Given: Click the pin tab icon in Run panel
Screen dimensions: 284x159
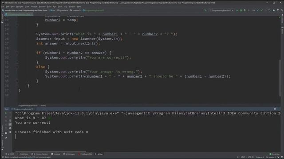Looking at the screenshot, I should (6, 138).
